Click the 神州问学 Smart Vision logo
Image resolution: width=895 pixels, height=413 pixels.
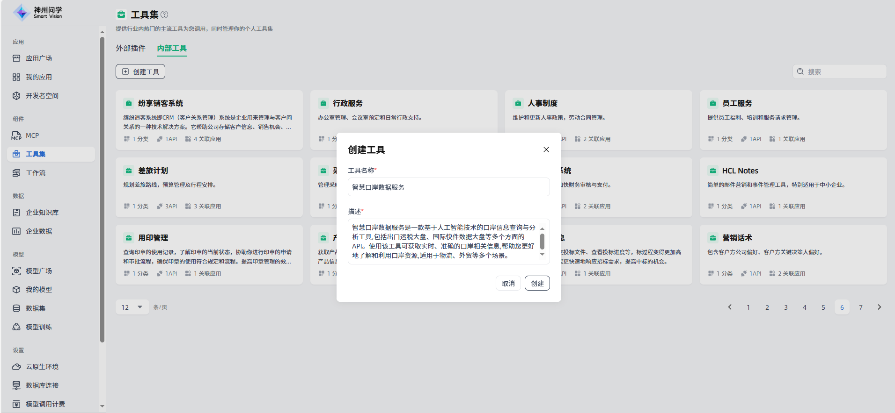point(37,13)
